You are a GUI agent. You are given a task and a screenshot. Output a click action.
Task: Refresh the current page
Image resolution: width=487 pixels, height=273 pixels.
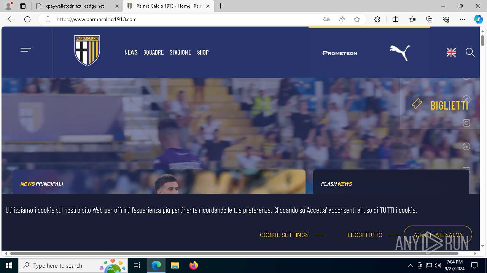point(27,19)
